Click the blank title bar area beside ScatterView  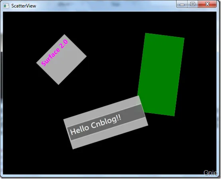(x=106, y=6)
